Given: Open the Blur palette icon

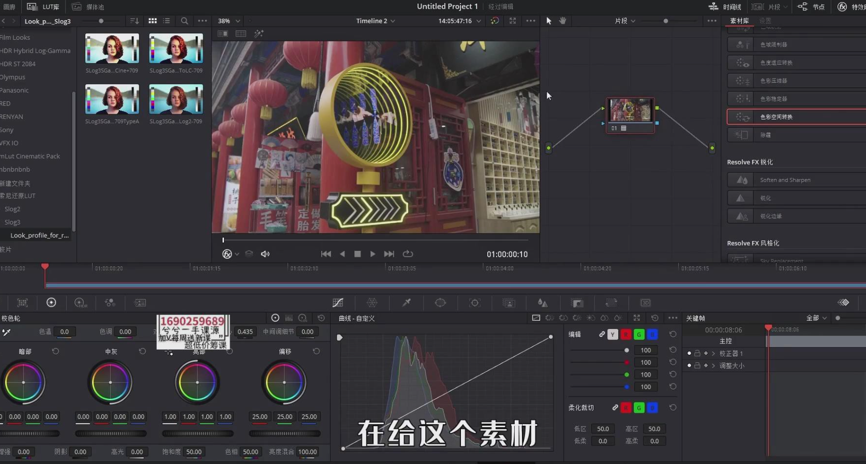Looking at the screenshot, I should 543,303.
